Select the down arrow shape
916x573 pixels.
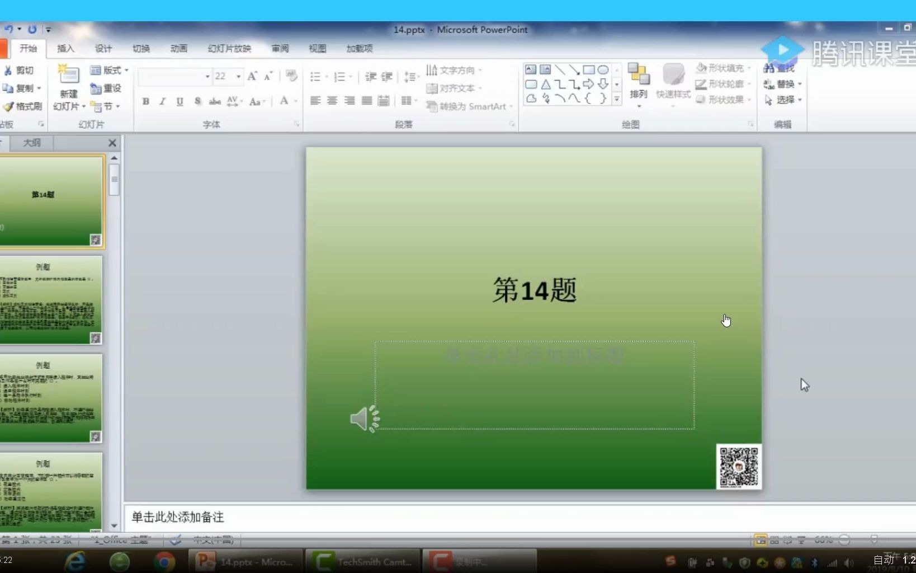click(603, 84)
